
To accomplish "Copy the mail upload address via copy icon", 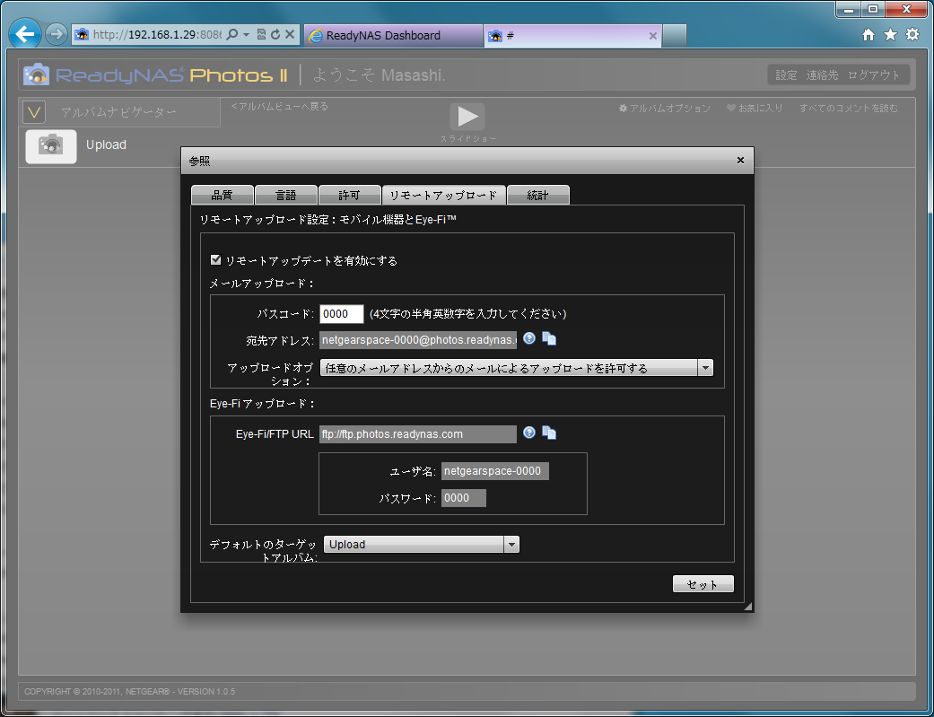I will click(x=549, y=338).
